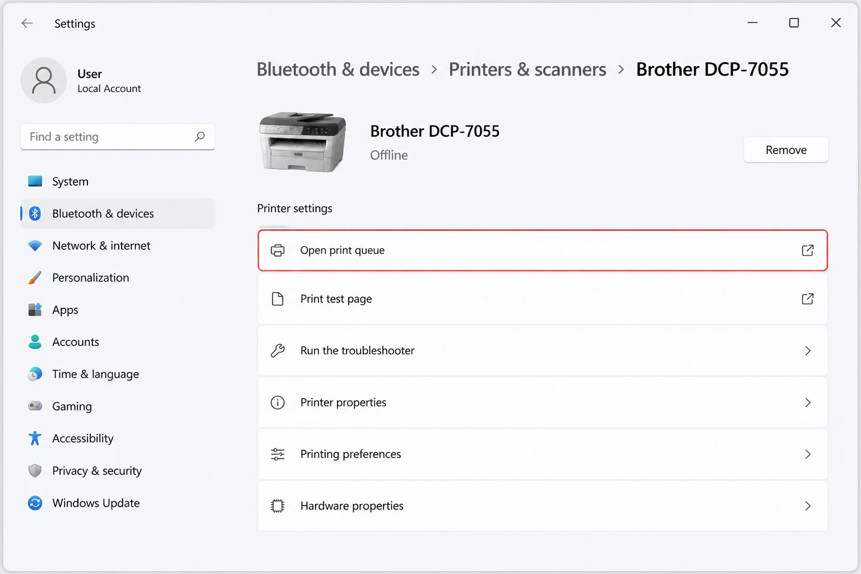Click the Gaming controller icon
This screenshot has width=861, height=574.
(35, 406)
